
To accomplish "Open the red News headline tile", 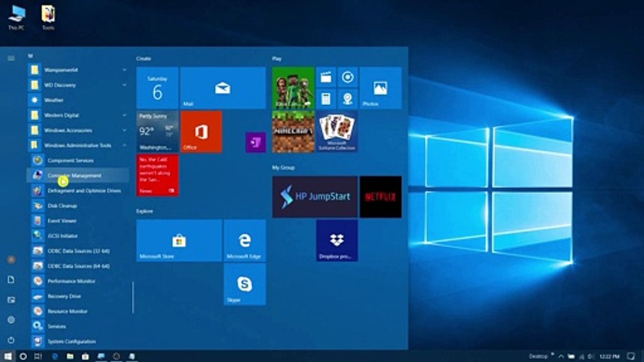I will pos(157,175).
